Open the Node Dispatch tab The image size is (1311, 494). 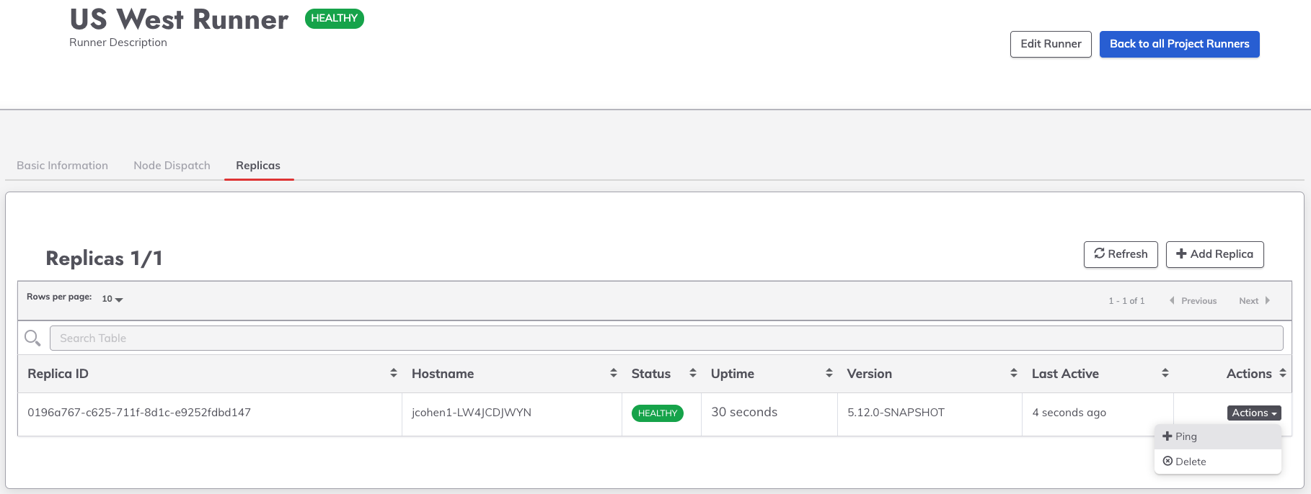(x=172, y=166)
